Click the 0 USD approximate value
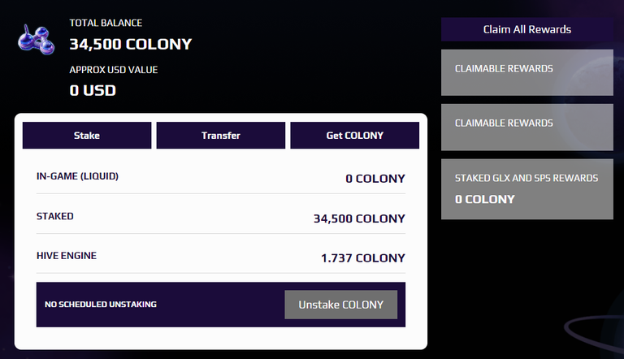 tap(93, 90)
